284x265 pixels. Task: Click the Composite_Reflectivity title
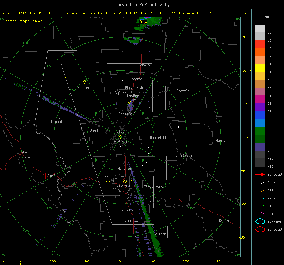[142, 5]
